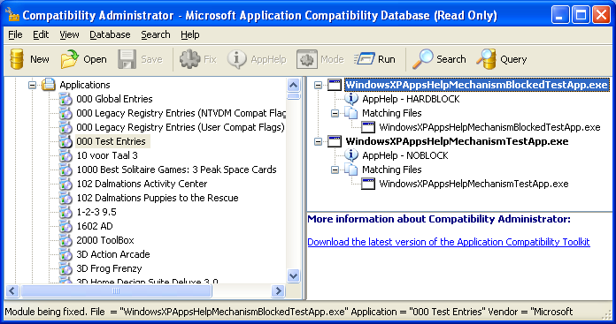This screenshot has height=324, width=616.
Task: Click tree horizontal scrollbar left arrow
Action: click(12, 290)
